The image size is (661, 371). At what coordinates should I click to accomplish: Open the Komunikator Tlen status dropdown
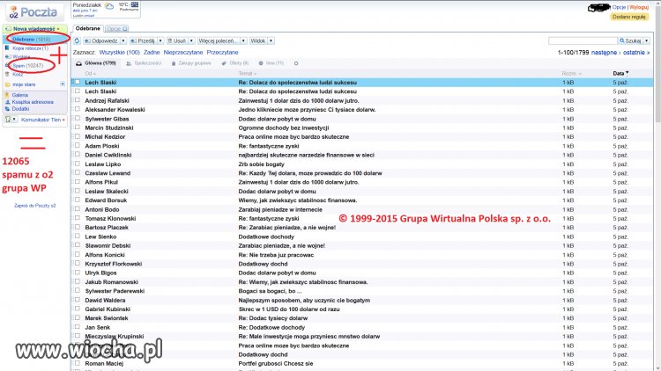pos(14,120)
